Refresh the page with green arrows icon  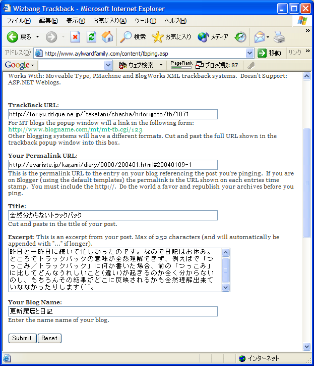[91, 37]
